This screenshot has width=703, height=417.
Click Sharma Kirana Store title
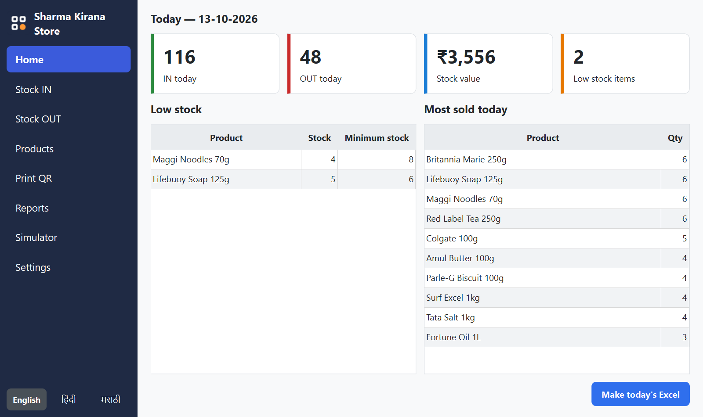pyautogui.click(x=69, y=24)
